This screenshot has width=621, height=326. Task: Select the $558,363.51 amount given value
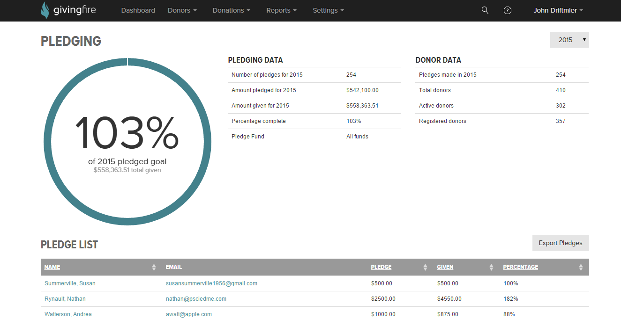coord(362,106)
